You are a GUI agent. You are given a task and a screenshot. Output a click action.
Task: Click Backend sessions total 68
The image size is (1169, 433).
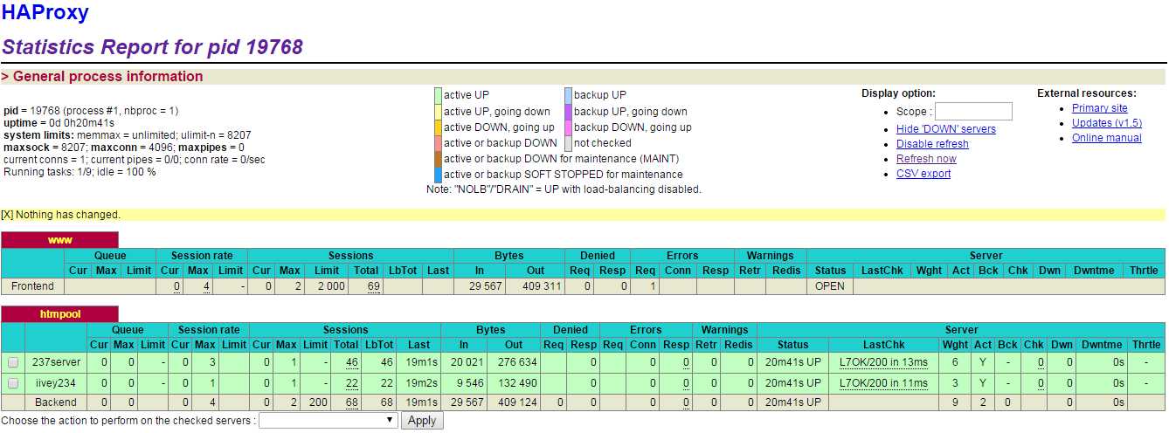coord(352,402)
